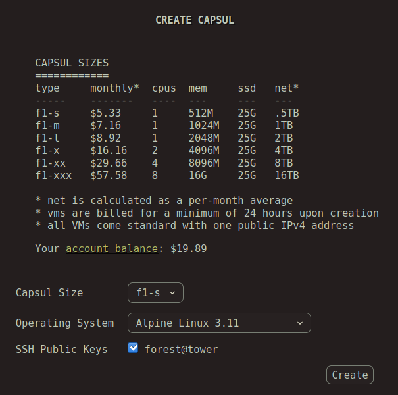Click the 2TB net value

[284, 138]
